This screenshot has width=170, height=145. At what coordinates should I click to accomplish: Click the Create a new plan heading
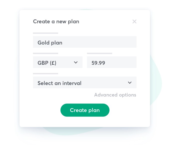(x=56, y=21)
